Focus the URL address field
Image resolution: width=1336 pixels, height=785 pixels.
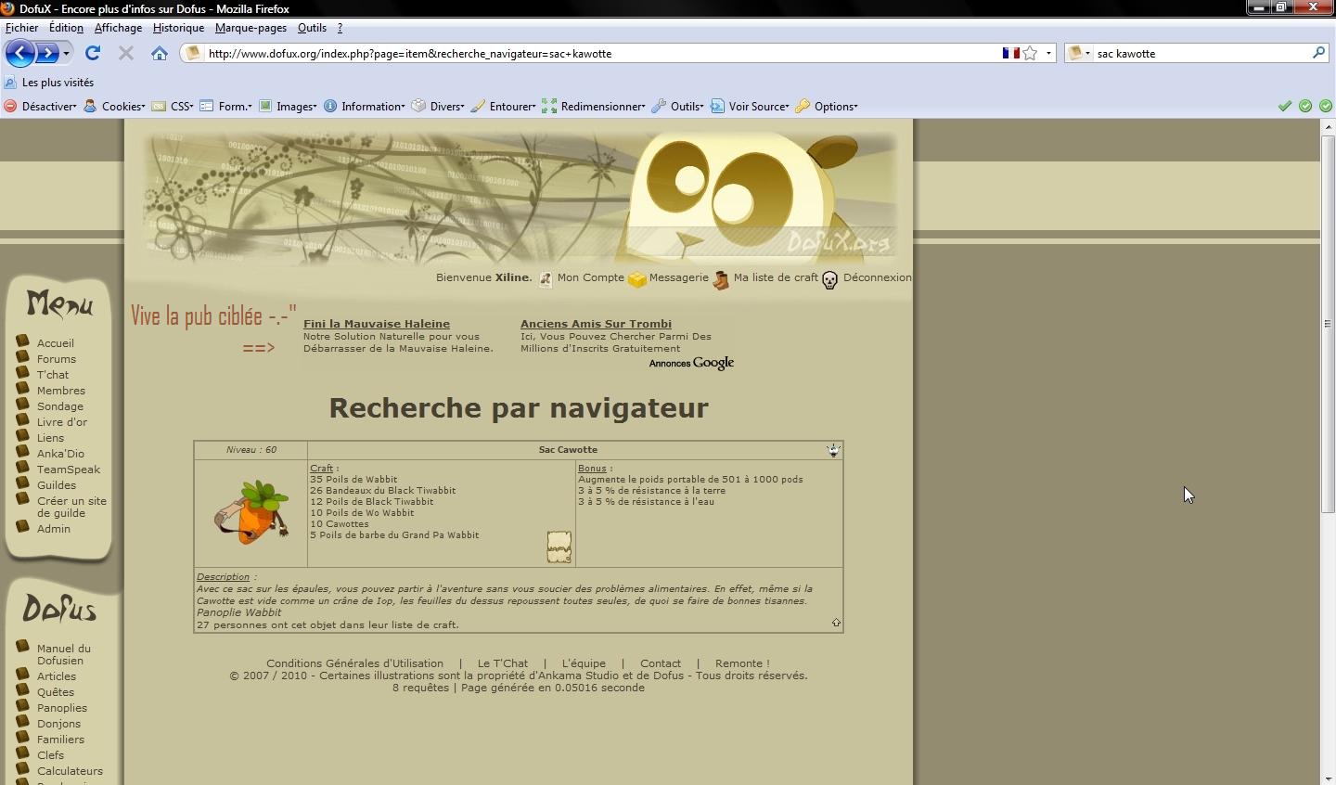click(x=601, y=53)
